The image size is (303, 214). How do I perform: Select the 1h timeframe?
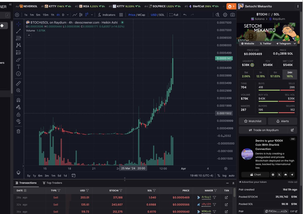click(x=53, y=15)
